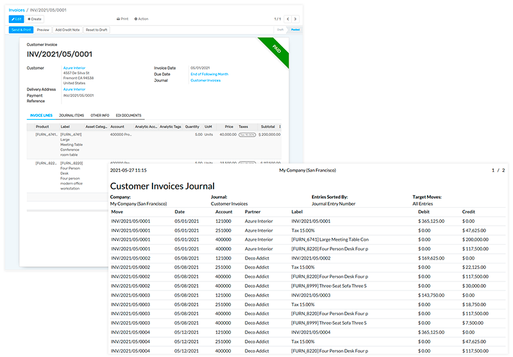Viewport: 513px width, 357px height.
Task: Open column options kebab icon
Action: (280, 126)
